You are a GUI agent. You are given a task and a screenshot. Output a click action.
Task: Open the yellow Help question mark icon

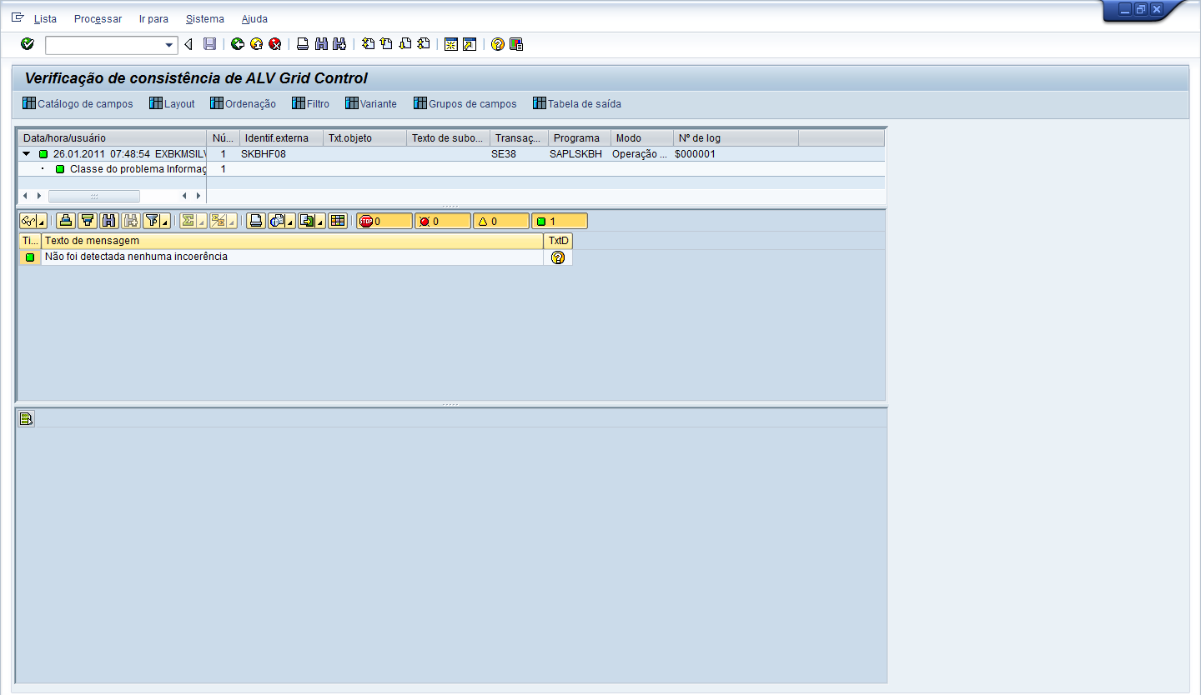(x=498, y=44)
